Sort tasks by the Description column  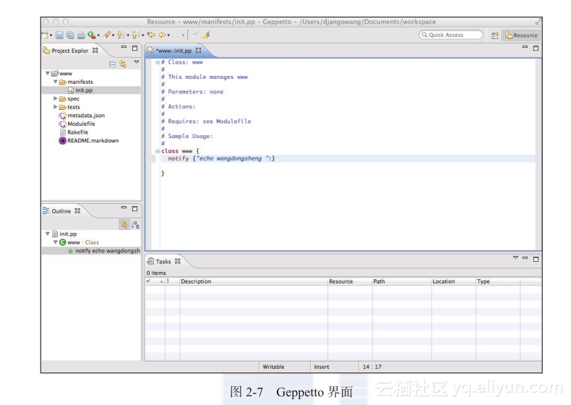pyautogui.click(x=254, y=281)
